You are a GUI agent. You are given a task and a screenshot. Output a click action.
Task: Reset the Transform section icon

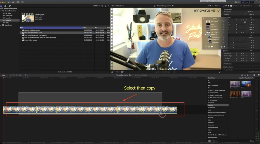point(251,17)
